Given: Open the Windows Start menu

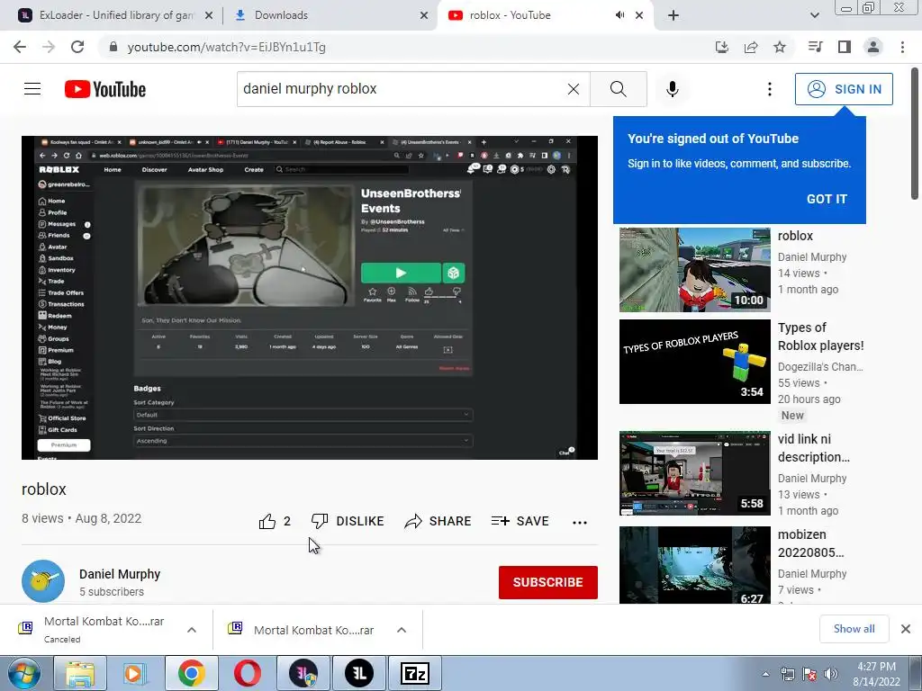Looking at the screenshot, I should coord(23,673).
